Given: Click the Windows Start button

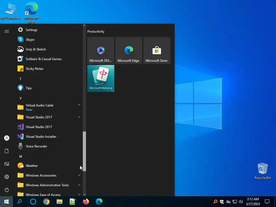Looking at the screenshot, I should point(6,202).
